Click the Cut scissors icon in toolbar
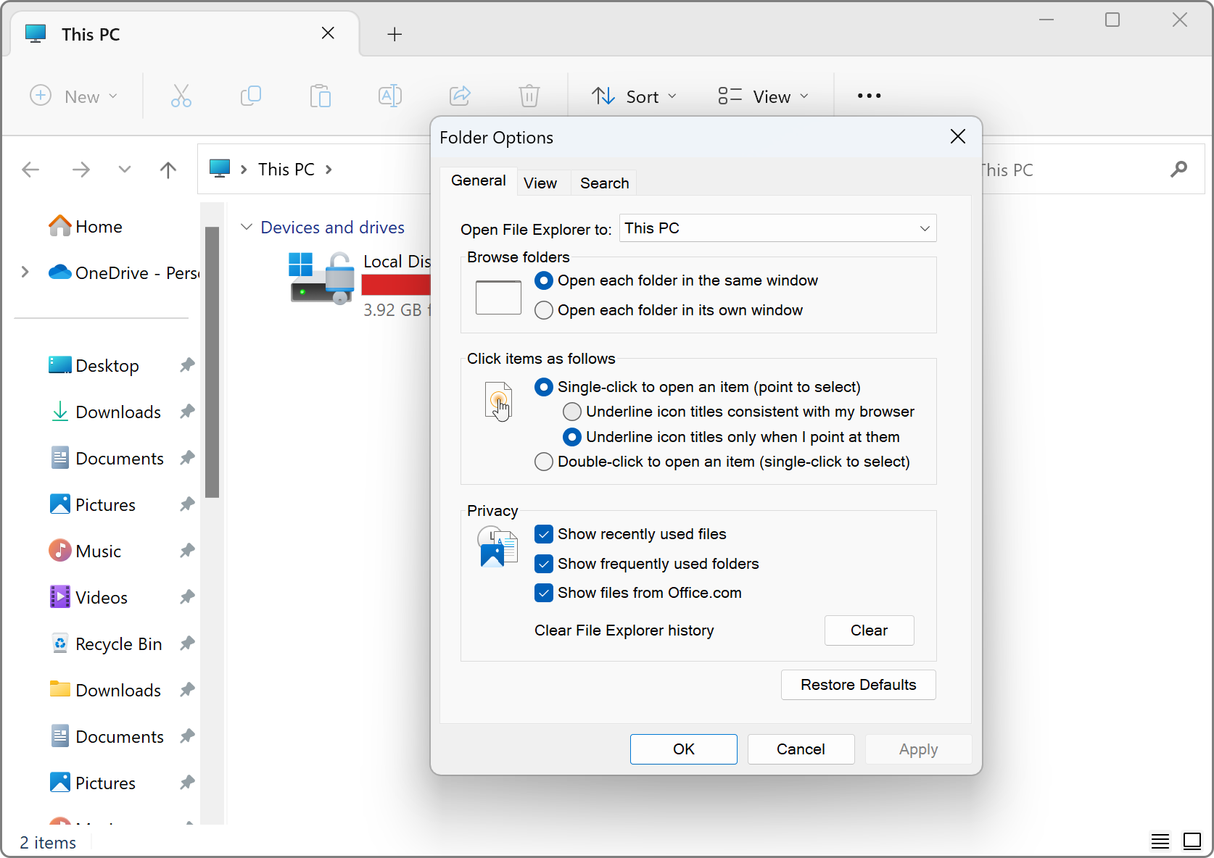 [181, 96]
